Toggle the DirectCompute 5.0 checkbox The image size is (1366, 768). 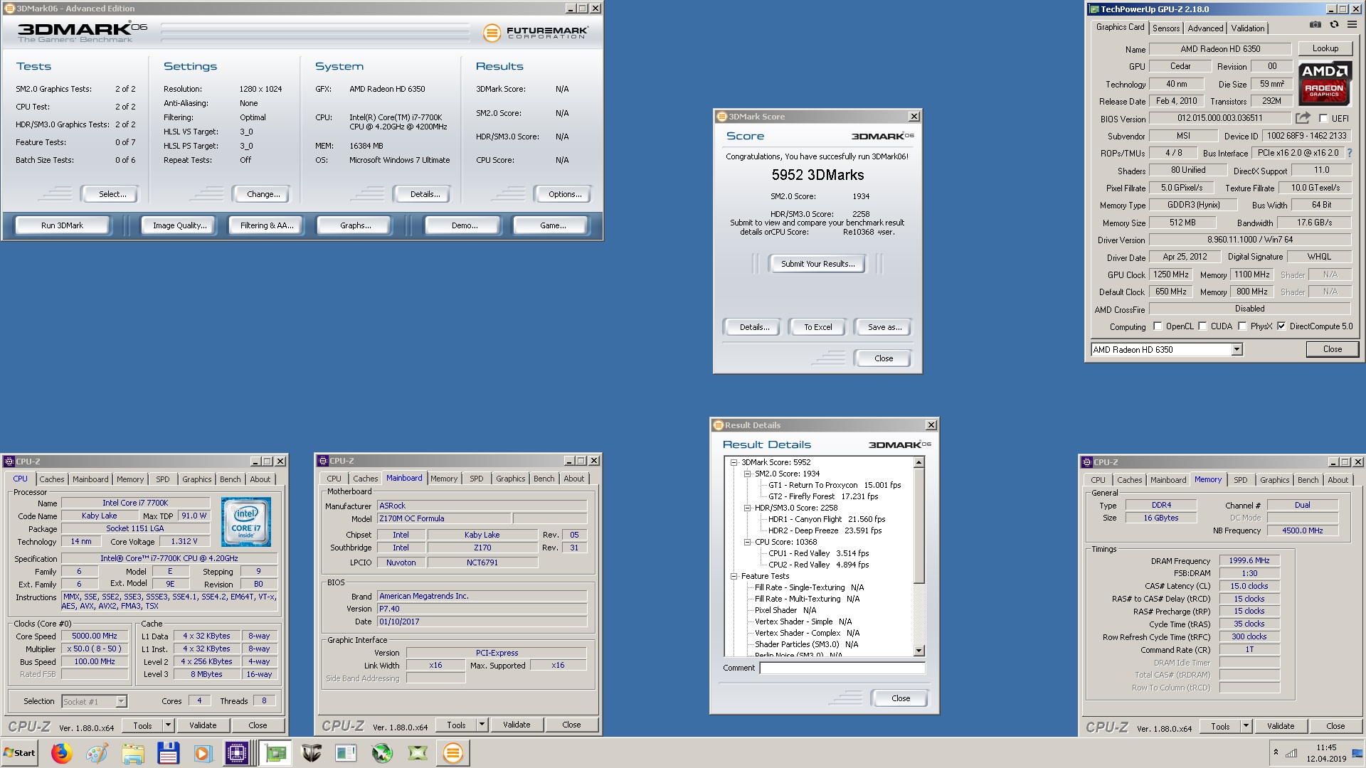pos(1281,326)
